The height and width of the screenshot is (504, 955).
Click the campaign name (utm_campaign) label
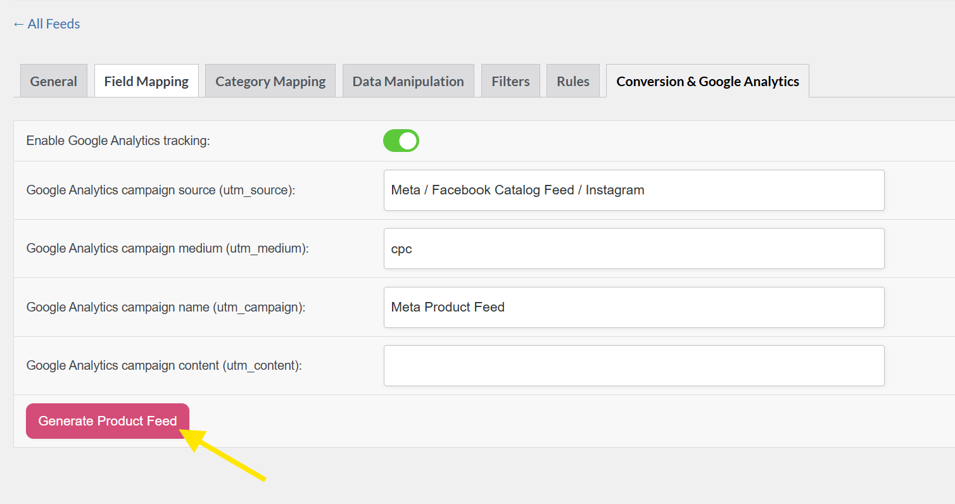click(166, 307)
